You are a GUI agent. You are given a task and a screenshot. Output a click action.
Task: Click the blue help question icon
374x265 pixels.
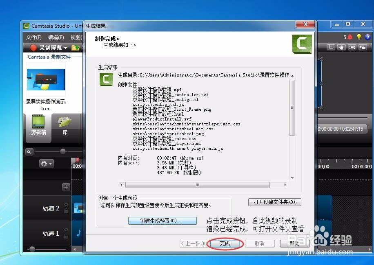[x=367, y=37]
